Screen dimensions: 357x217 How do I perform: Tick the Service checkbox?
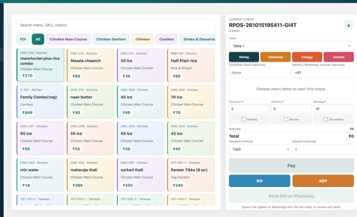click(x=286, y=119)
